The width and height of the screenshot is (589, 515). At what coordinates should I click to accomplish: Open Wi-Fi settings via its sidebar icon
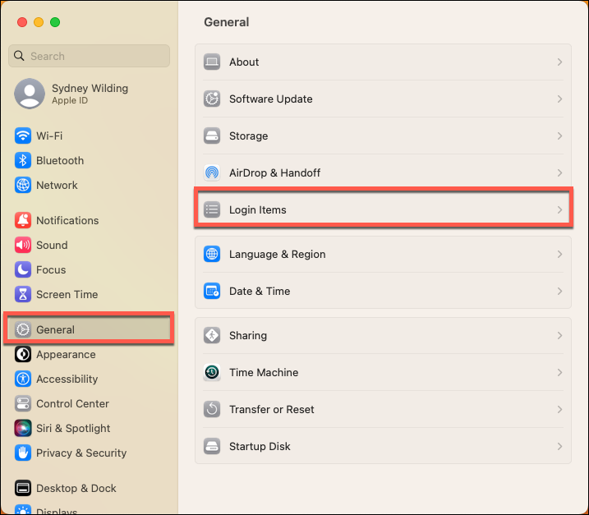pyautogui.click(x=23, y=136)
